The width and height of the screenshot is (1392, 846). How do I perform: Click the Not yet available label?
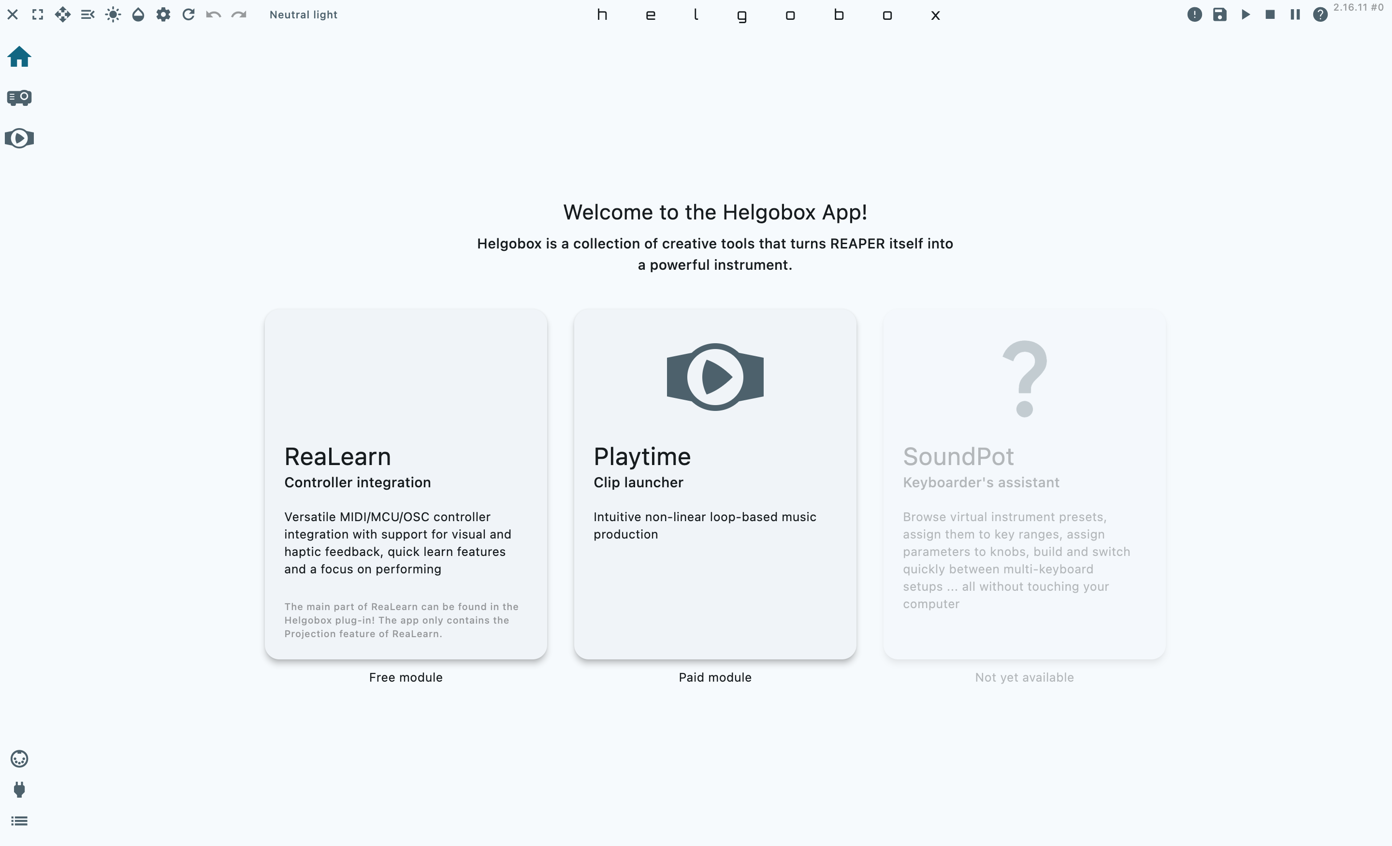(1024, 677)
